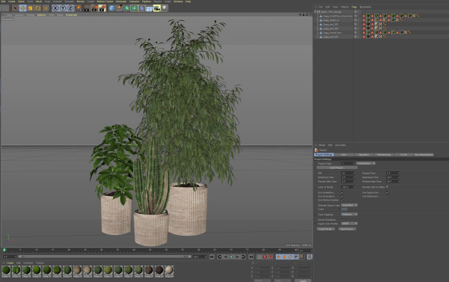Viewport: 449px width, 282px height.
Task: Toggle the Z axis lock
Action: [70, 8]
